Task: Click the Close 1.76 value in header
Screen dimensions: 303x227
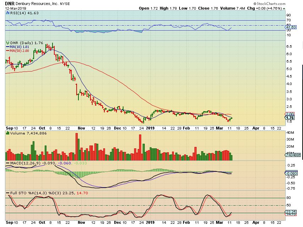Action: click(208, 8)
